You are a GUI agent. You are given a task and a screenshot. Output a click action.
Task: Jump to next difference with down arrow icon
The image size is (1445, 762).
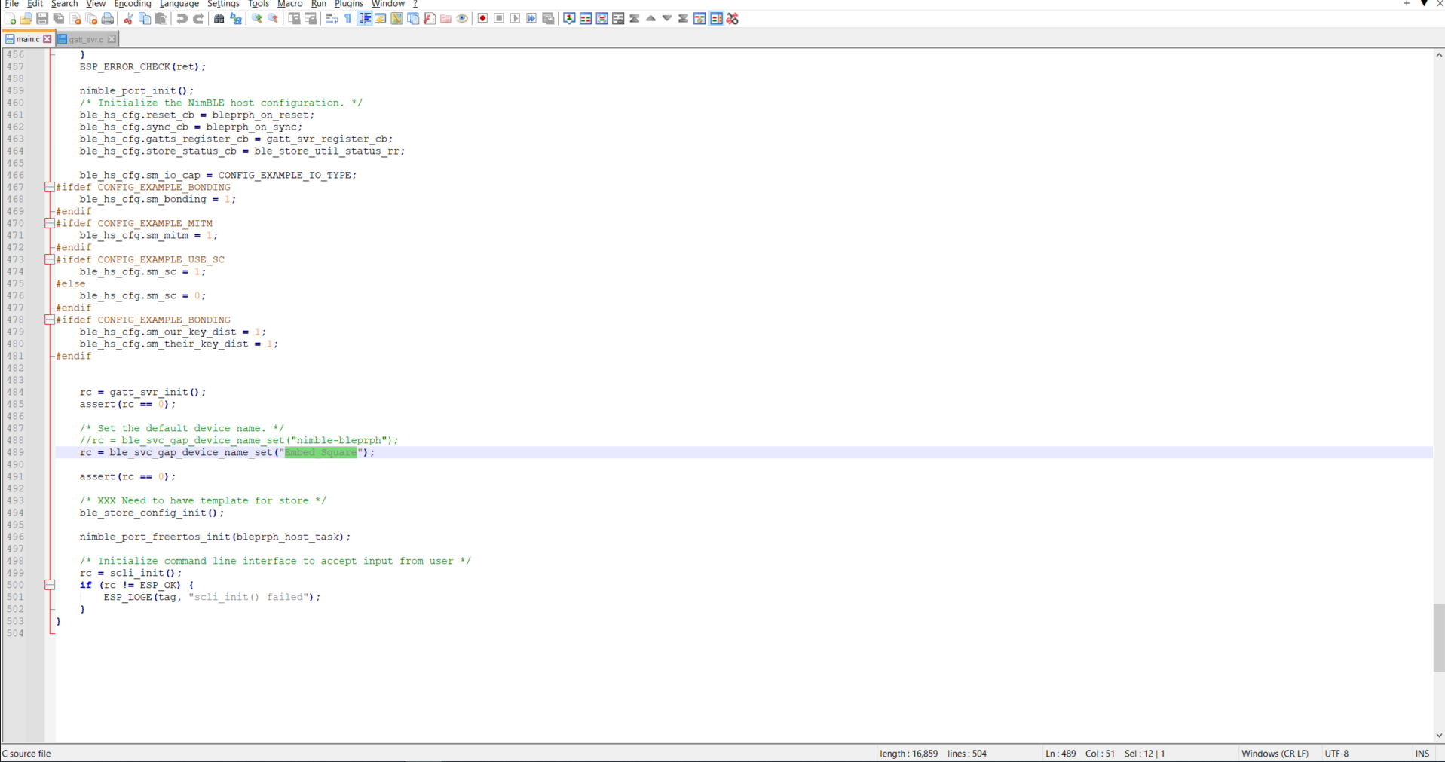point(667,19)
